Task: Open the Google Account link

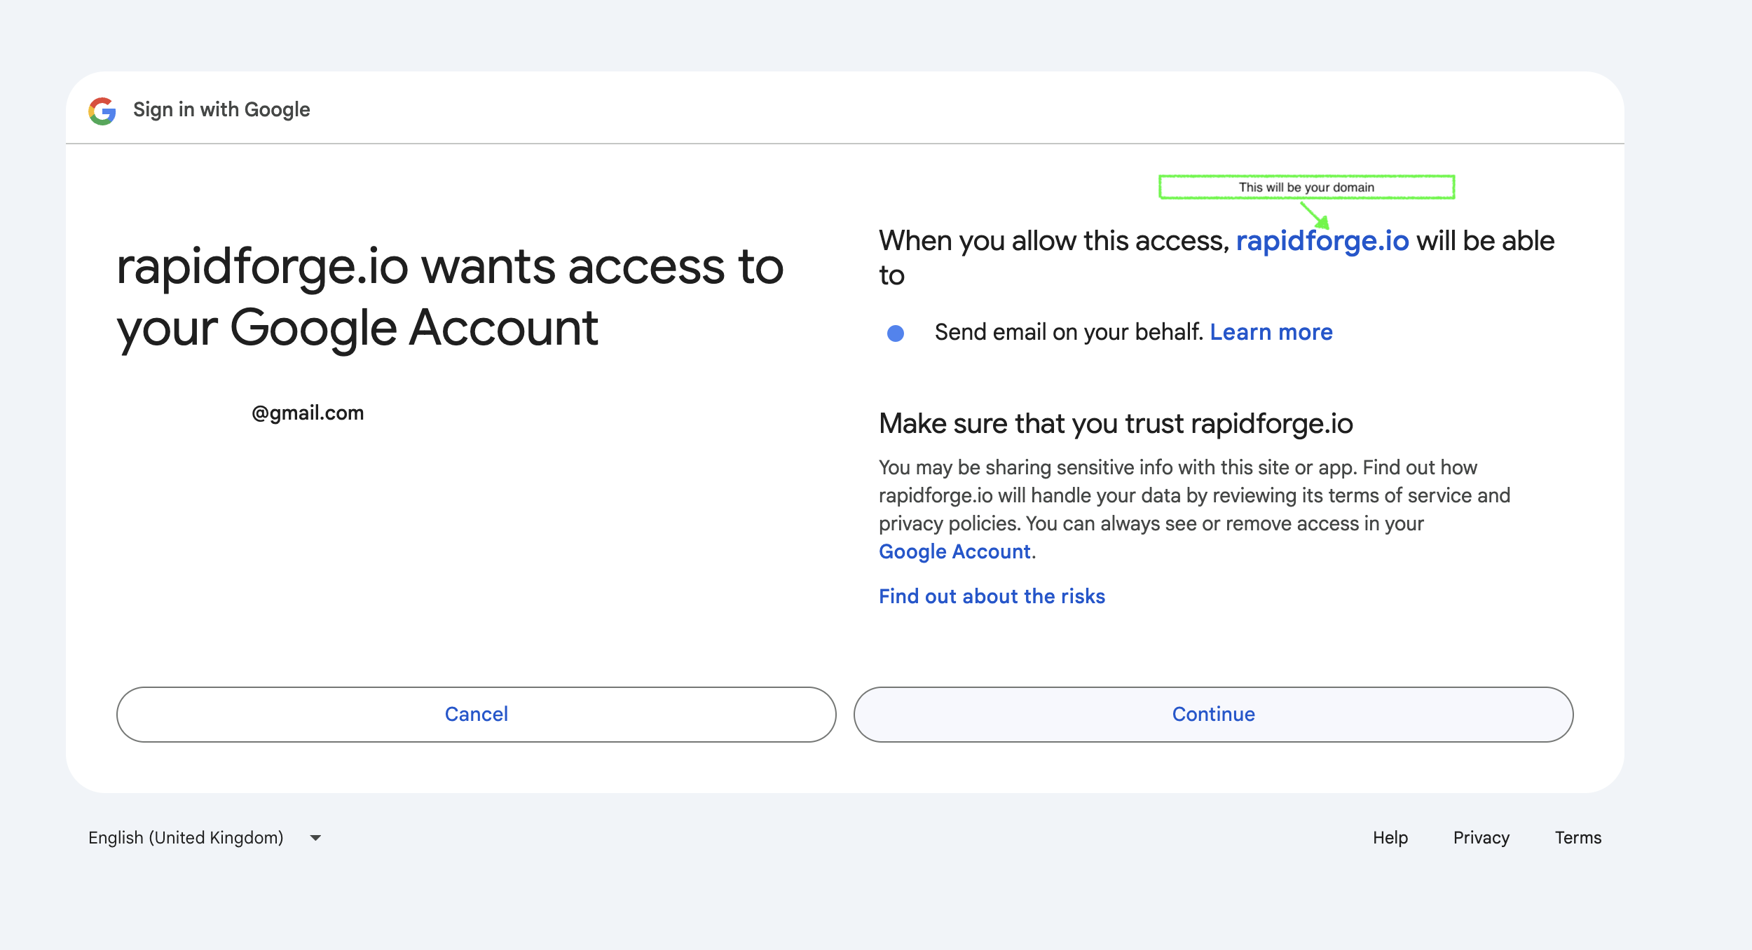Action: pyautogui.click(x=954, y=552)
